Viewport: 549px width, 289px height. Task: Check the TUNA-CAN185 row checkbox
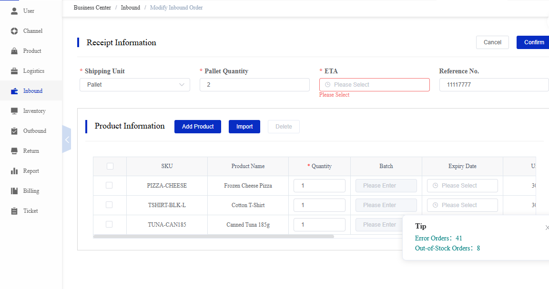click(109, 224)
